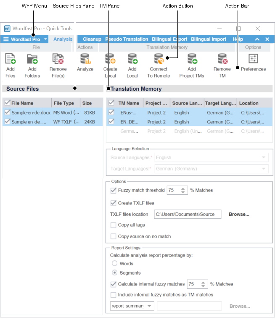The width and height of the screenshot is (275, 330).
Task: Open the Wordfast Pro menu dropdown arrow
Action: click(45, 39)
